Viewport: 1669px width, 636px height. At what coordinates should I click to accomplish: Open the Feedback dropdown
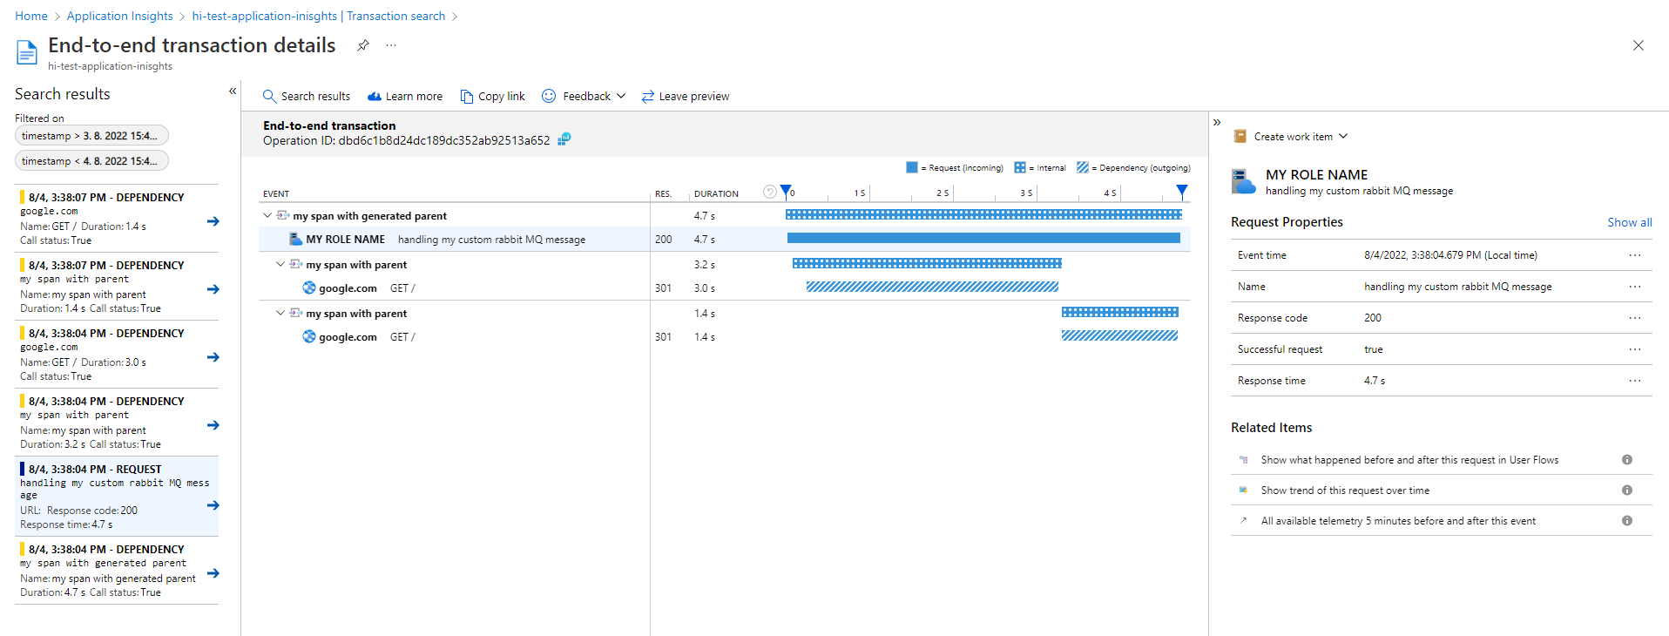[584, 97]
